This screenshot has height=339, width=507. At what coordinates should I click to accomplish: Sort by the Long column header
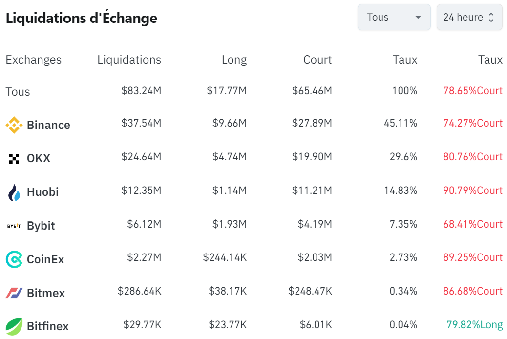click(235, 60)
